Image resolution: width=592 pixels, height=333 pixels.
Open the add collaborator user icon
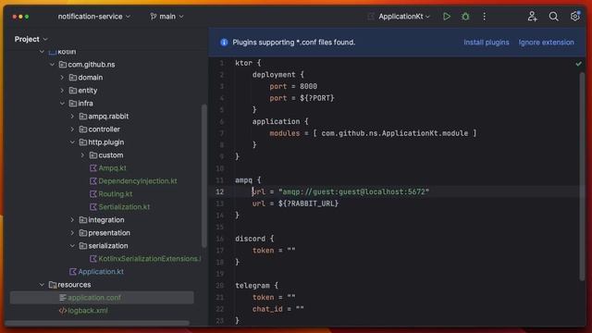(x=533, y=17)
